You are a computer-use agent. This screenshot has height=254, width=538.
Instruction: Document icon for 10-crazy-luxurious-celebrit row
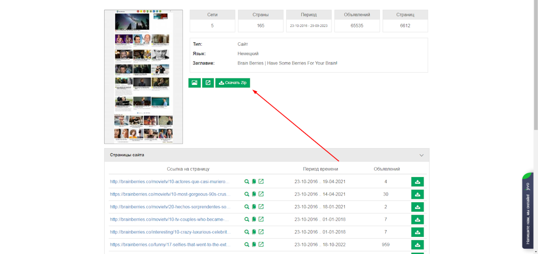[254, 232]
